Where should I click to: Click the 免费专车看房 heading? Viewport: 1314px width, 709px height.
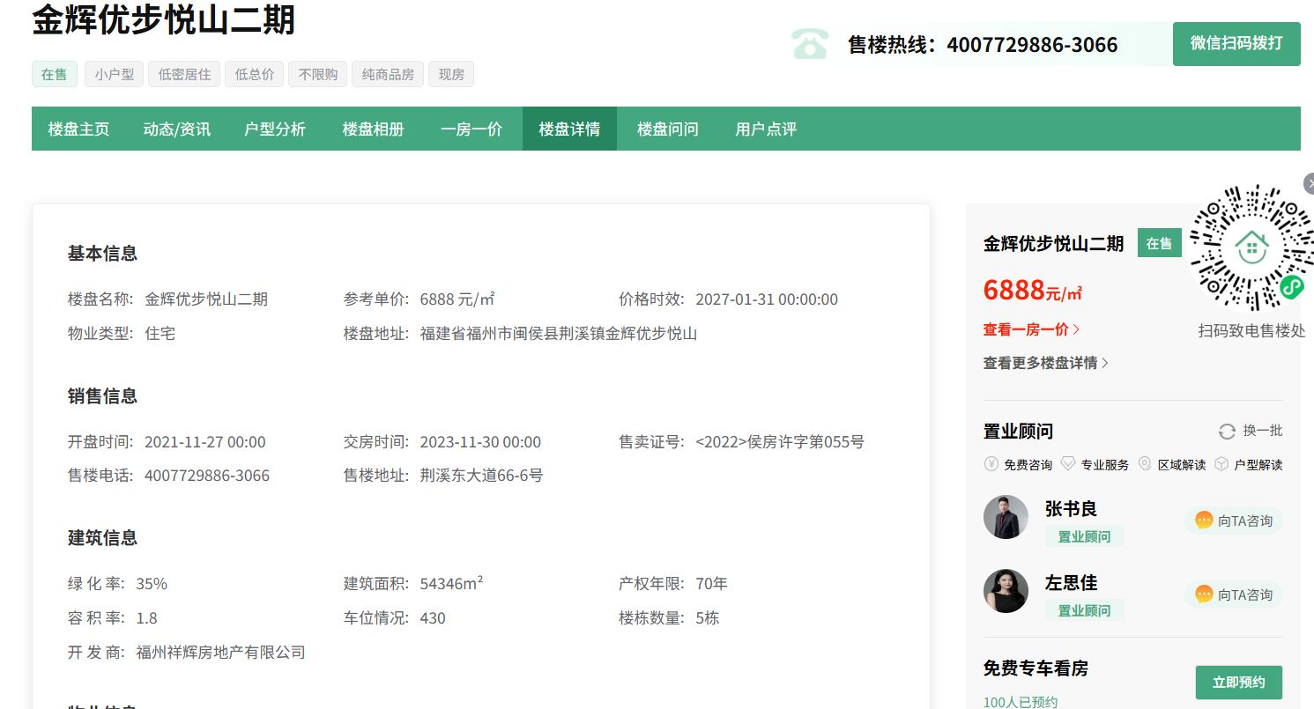click(x=1036, y=668)
